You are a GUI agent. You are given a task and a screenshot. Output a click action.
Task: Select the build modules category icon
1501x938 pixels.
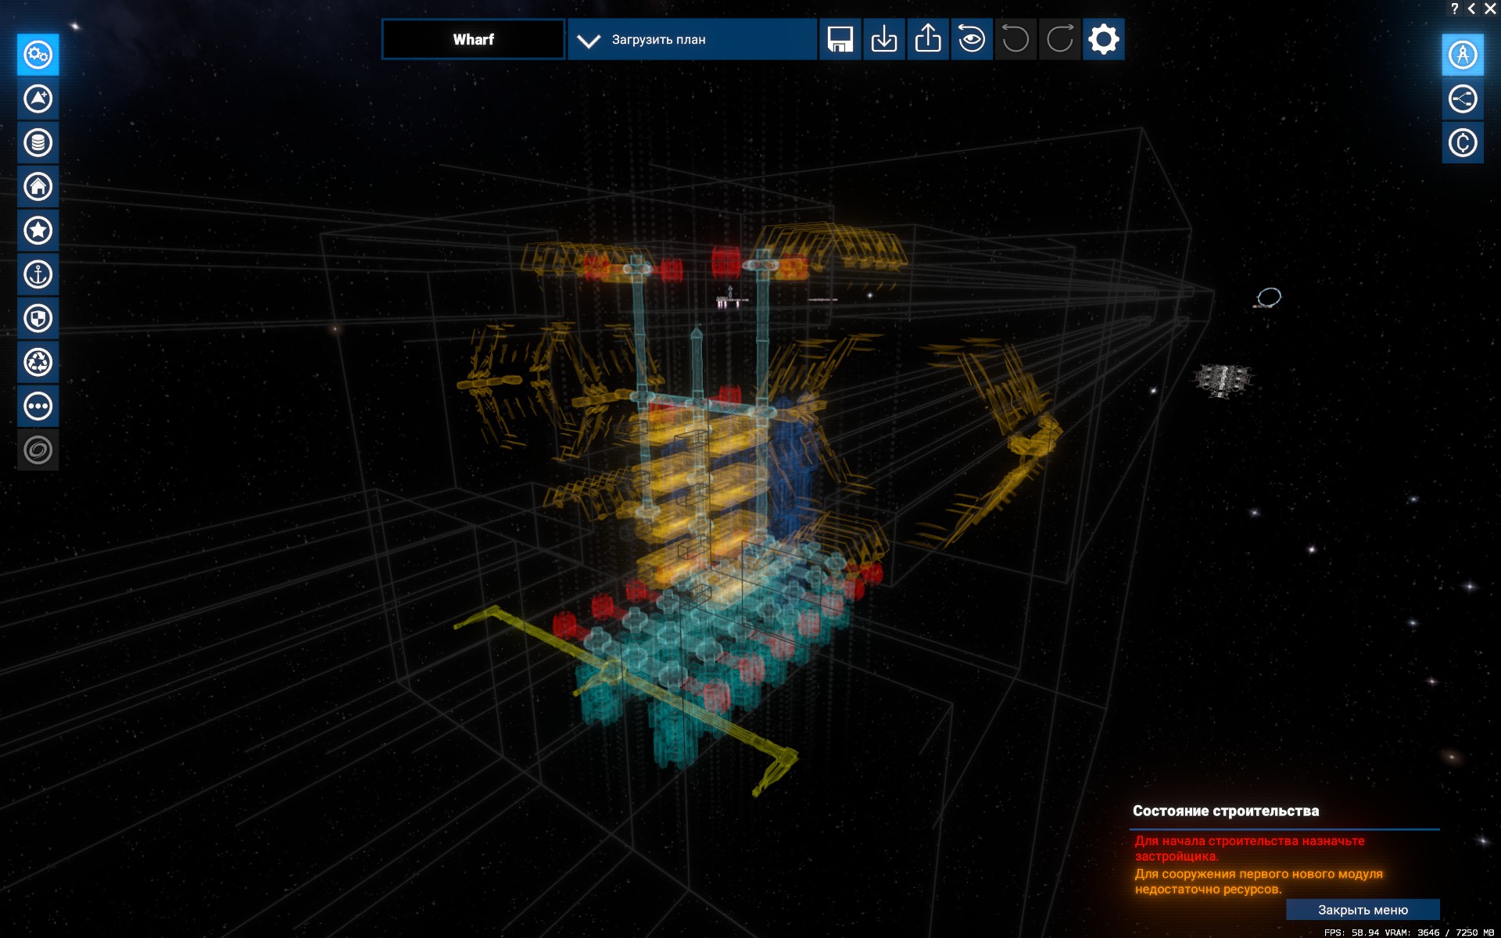(x=38, y=98)
